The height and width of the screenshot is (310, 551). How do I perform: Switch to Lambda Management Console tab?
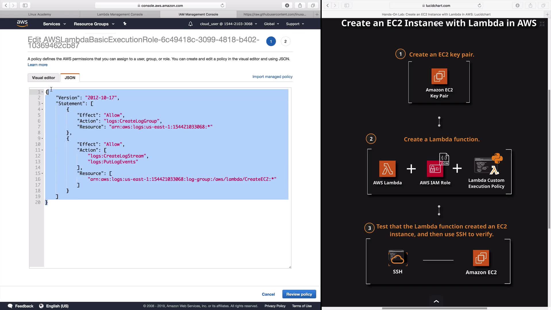[x=120, y=14]
